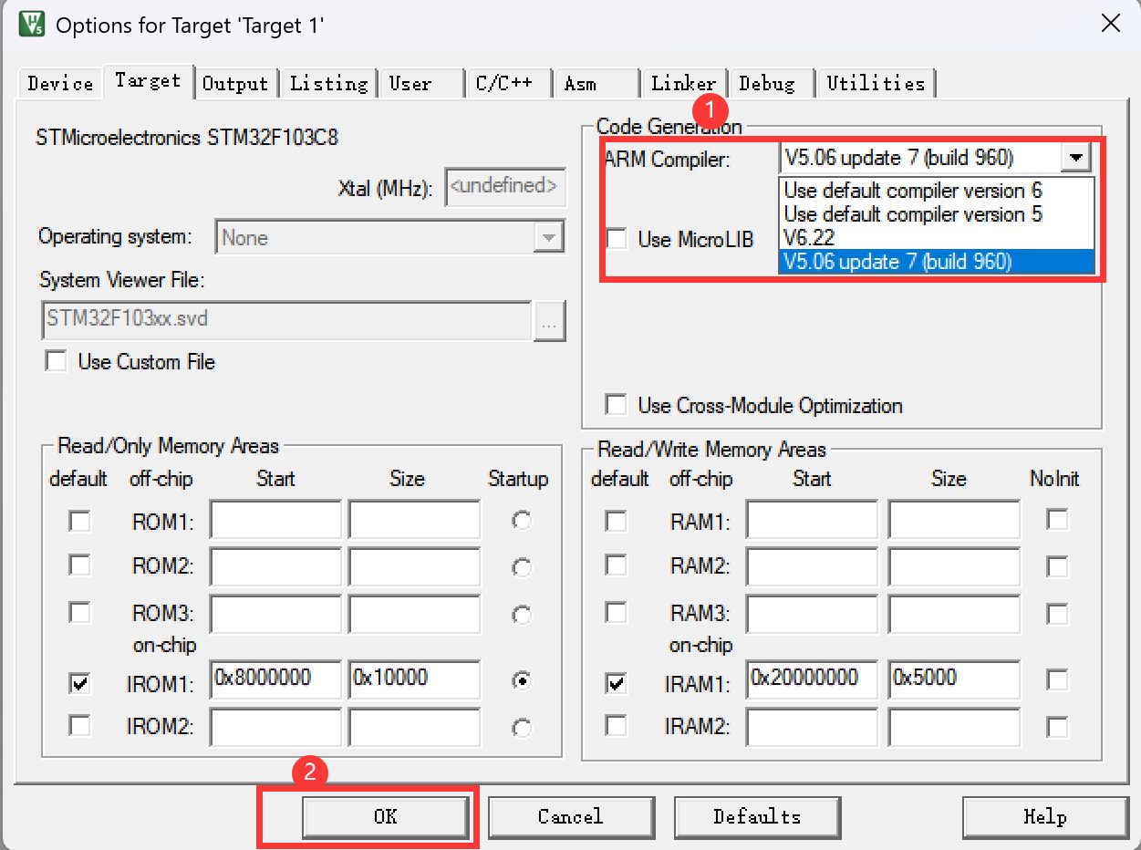Open the Debug tab
1141x850 pixels.
pyautogui.click(x=771, y=83)
